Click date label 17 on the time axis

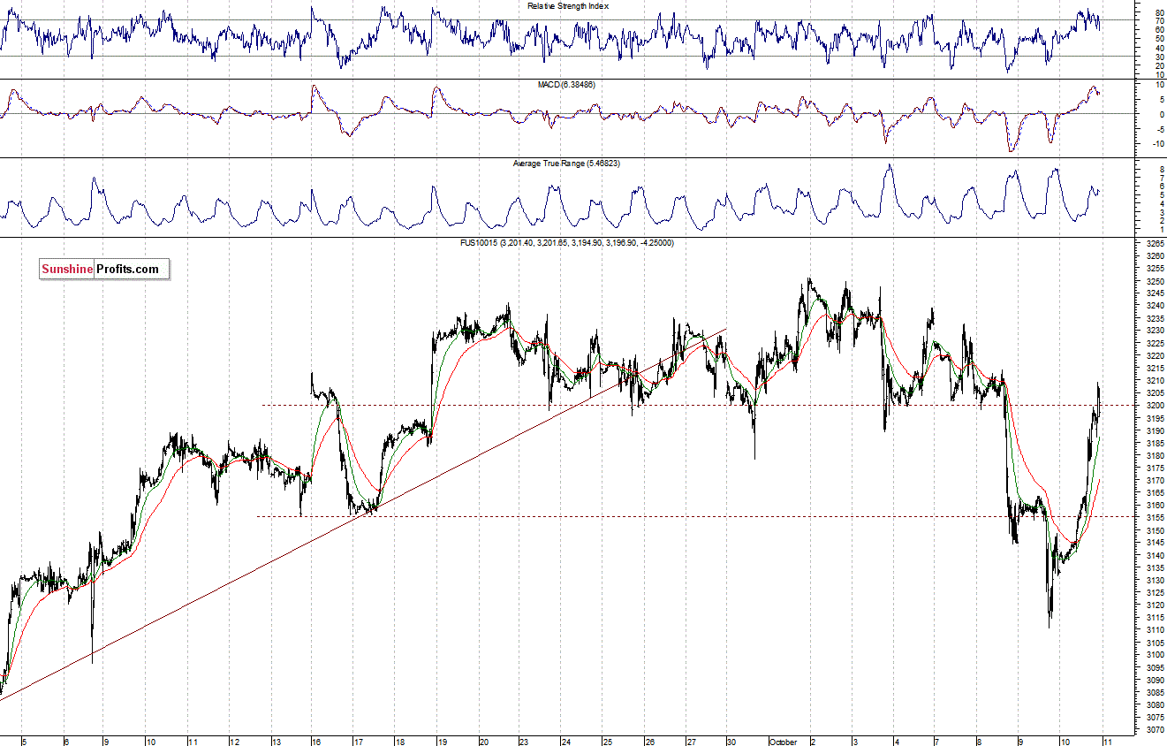(359, 741)
